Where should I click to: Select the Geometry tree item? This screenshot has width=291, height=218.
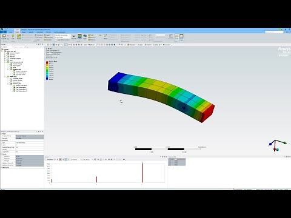pos(12,54)
